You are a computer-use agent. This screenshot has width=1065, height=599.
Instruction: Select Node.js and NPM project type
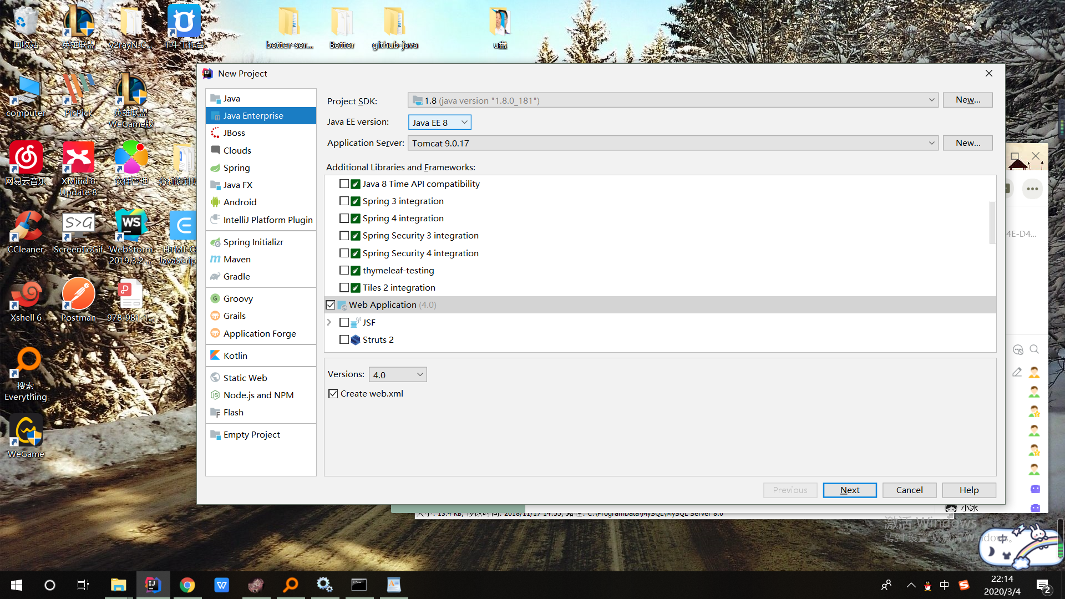(x=261, y=395)
